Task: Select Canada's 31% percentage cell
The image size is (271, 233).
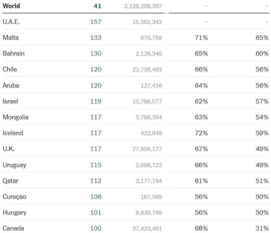Action: coord(262,229)
